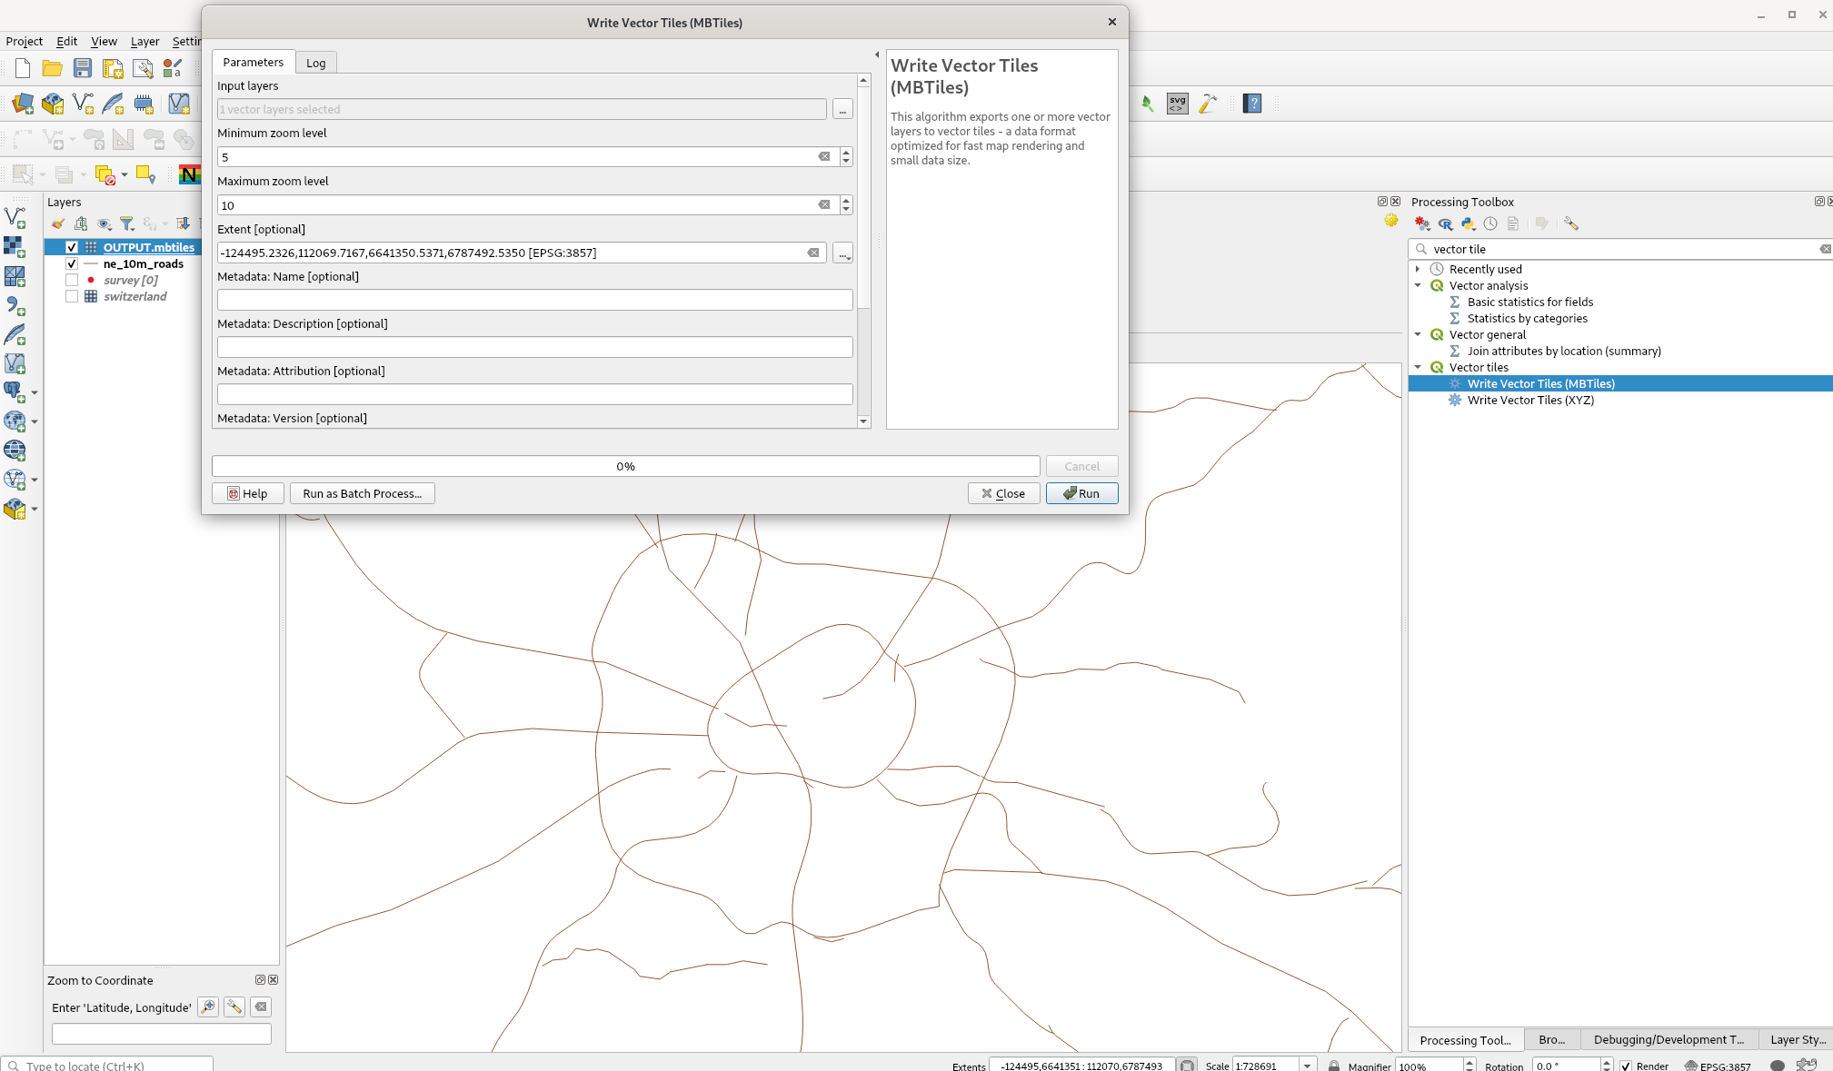Click the Run as Batch Process button

coord(362,493)
